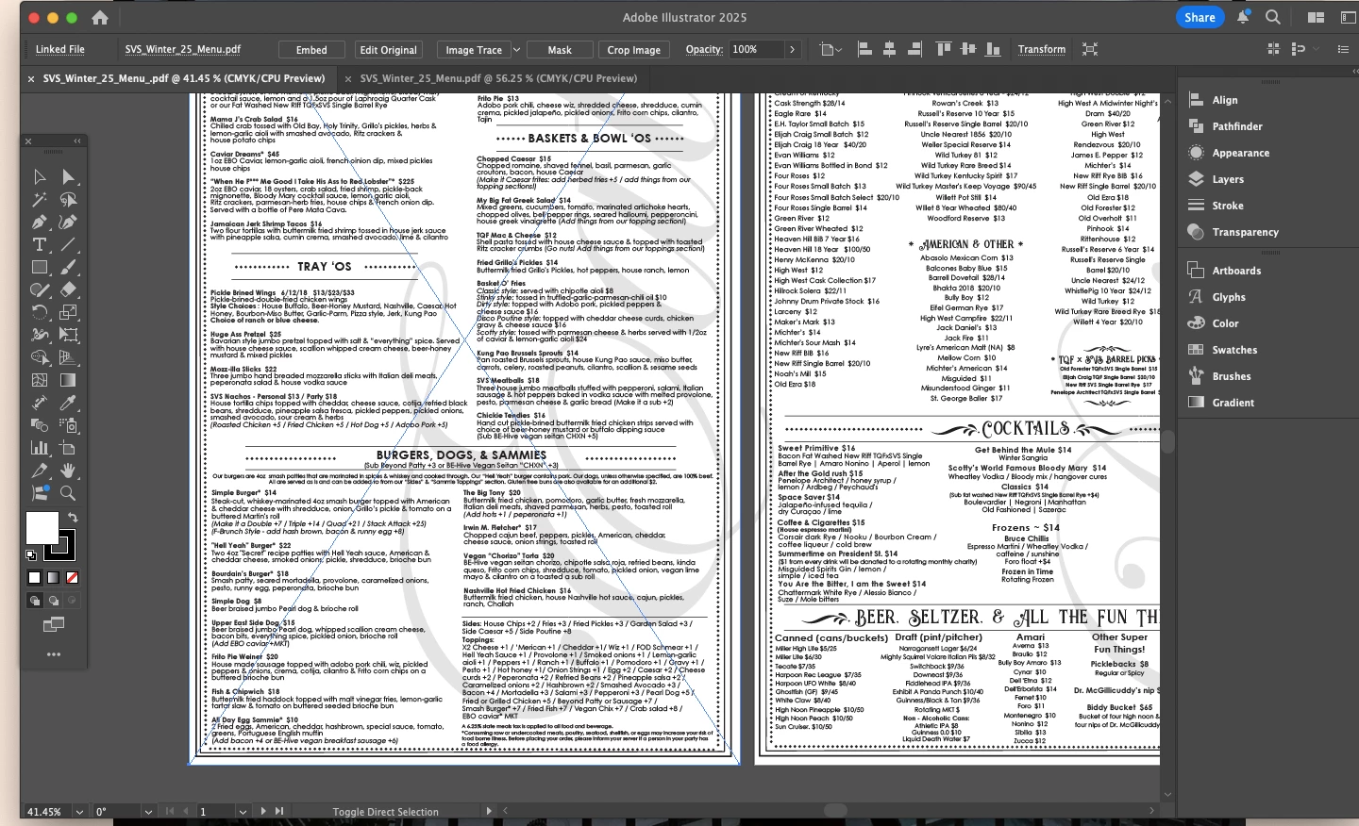
Task: Open zoom level dropdown at 41.45%
Action: (x=79, y=811)
